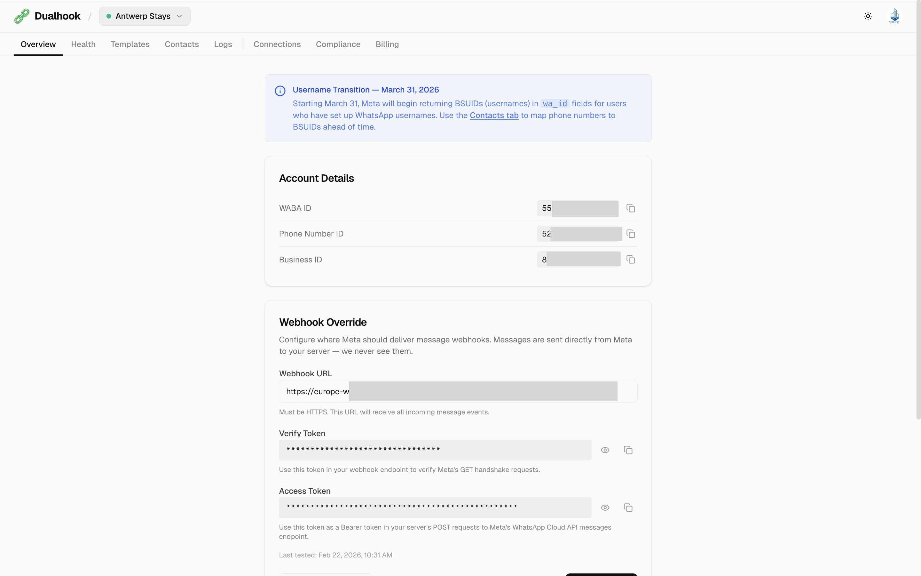
Task: Copy the Verify Token
Action: (628, 450)
